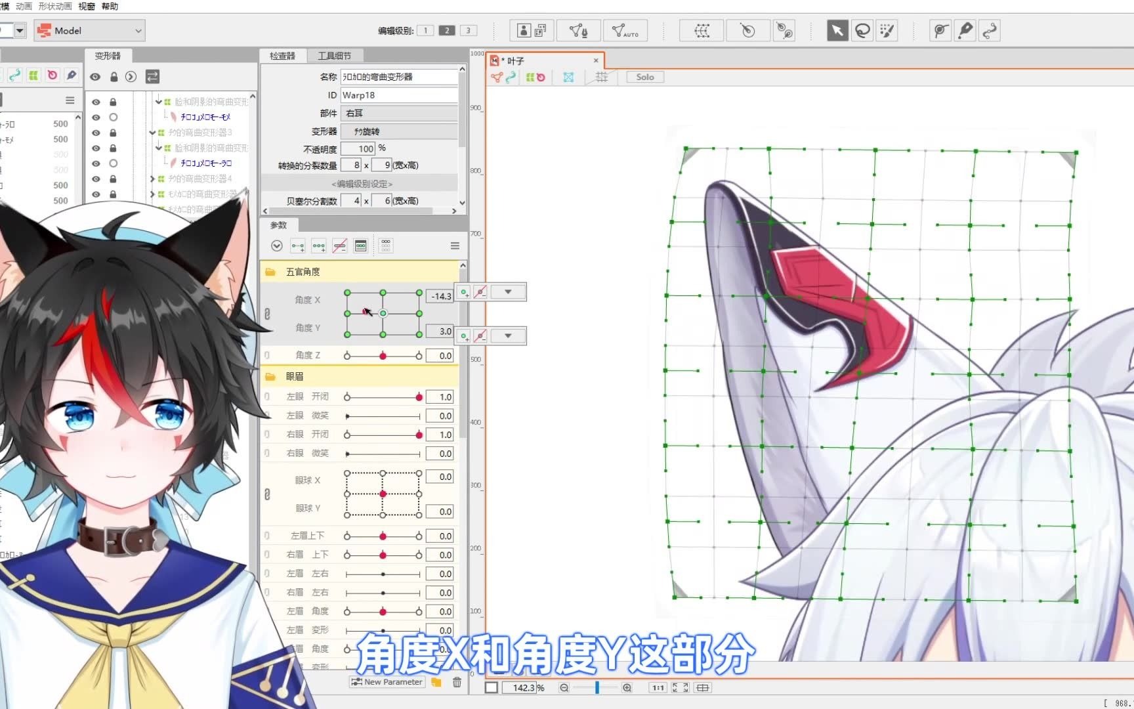
Task: Choose the curved path tool in top toolbar
Action: click(x=990, y=30)
